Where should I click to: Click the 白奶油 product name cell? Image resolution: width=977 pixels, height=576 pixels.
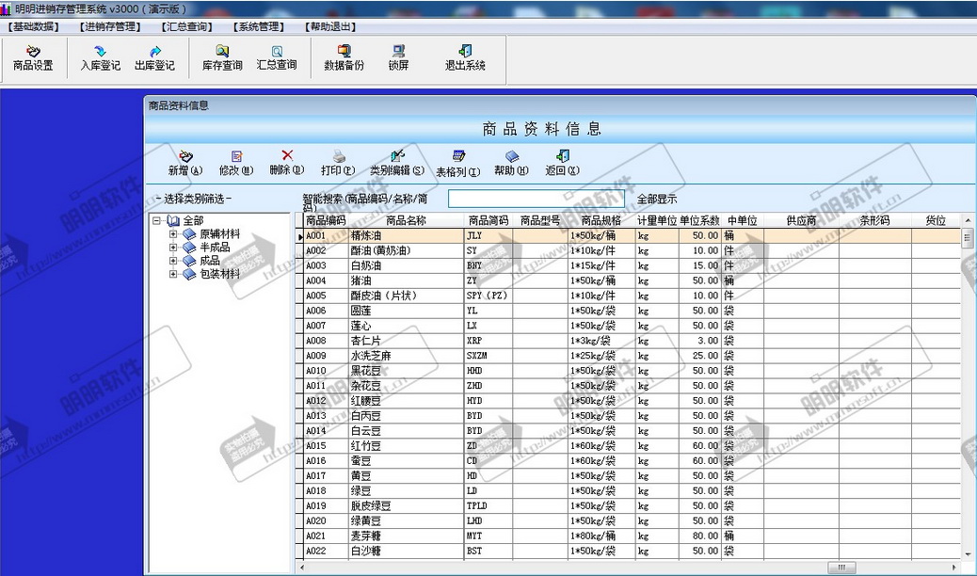pyautogui.click(x=407, y=265)
